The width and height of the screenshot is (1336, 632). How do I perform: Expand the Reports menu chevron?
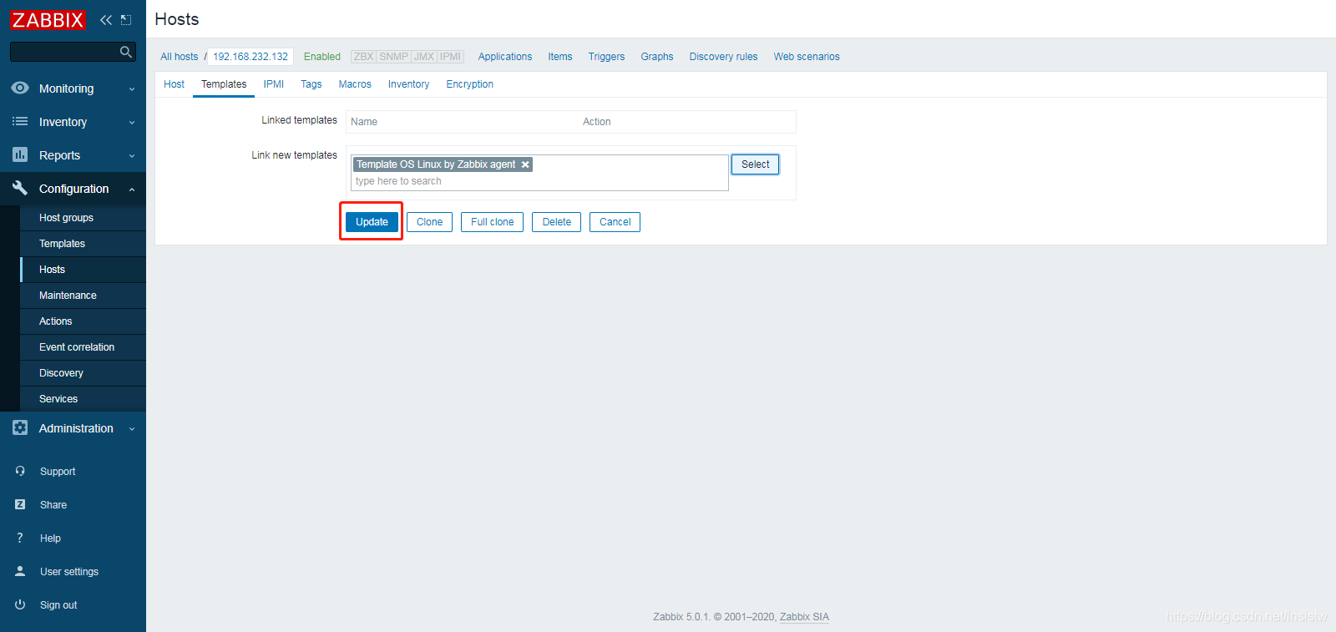coord(132,156)
